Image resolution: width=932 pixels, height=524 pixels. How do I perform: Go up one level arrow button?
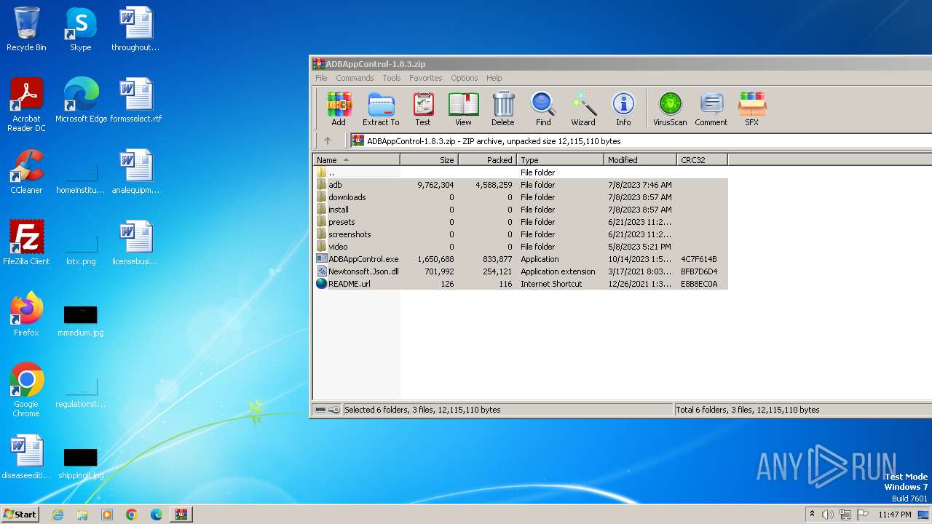(x=328, y=140)
